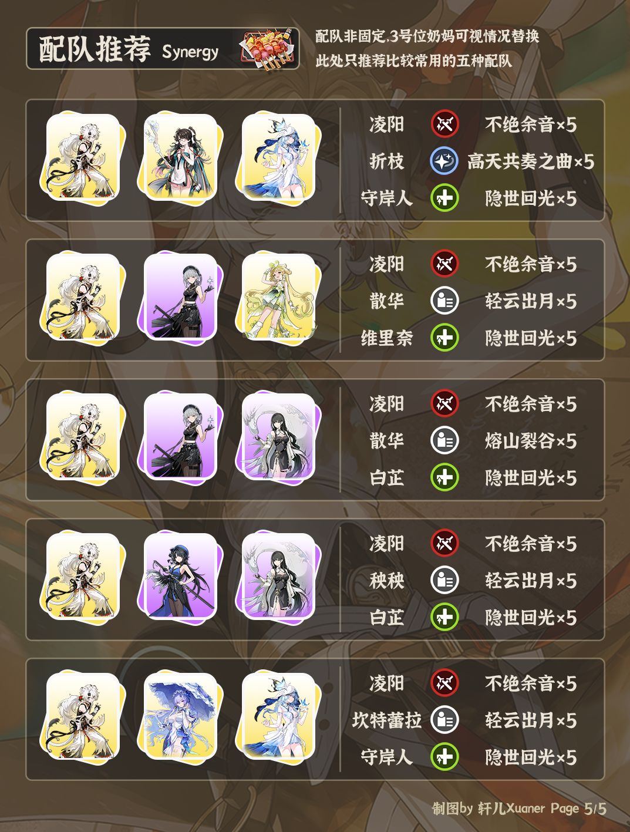Click the blue star icon next to 折枝

click(444, 161)
